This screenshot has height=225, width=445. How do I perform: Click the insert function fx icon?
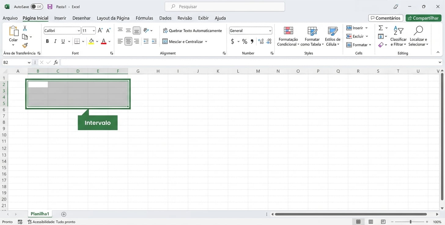56,62
